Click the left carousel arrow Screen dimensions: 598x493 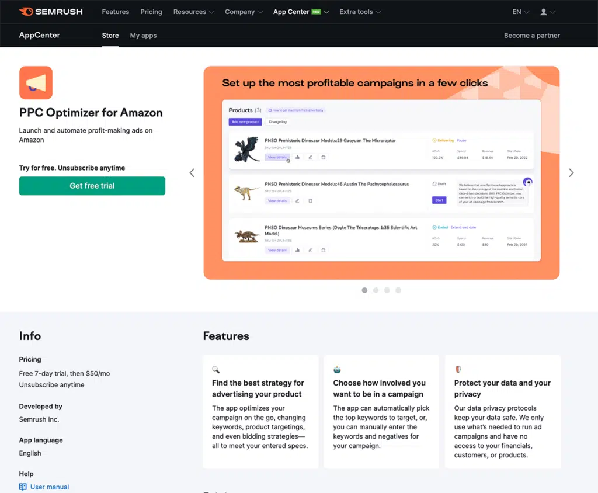coord(192,173)
